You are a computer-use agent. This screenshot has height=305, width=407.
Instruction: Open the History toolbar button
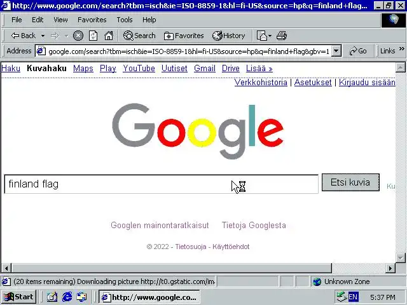click(229, 36)
